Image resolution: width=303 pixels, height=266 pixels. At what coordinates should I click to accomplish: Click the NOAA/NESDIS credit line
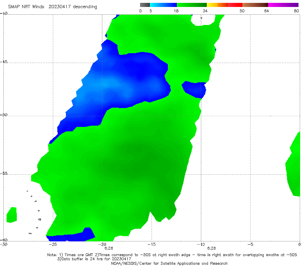point(169,264)
